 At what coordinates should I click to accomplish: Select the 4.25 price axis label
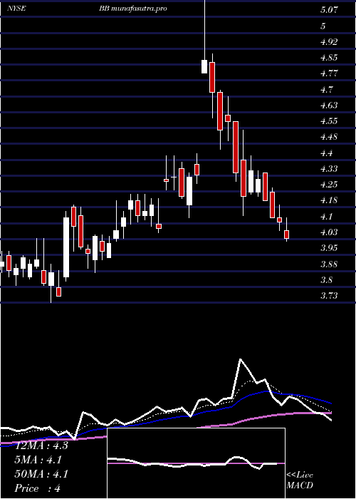(329, 185)
